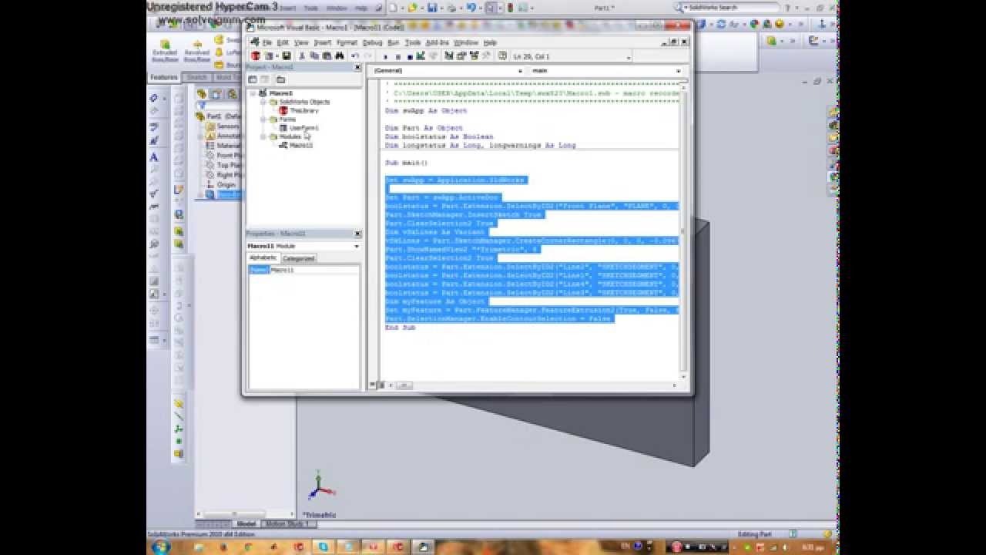Switch to the Alphabetic properties tab

click(x=263, y=258)
